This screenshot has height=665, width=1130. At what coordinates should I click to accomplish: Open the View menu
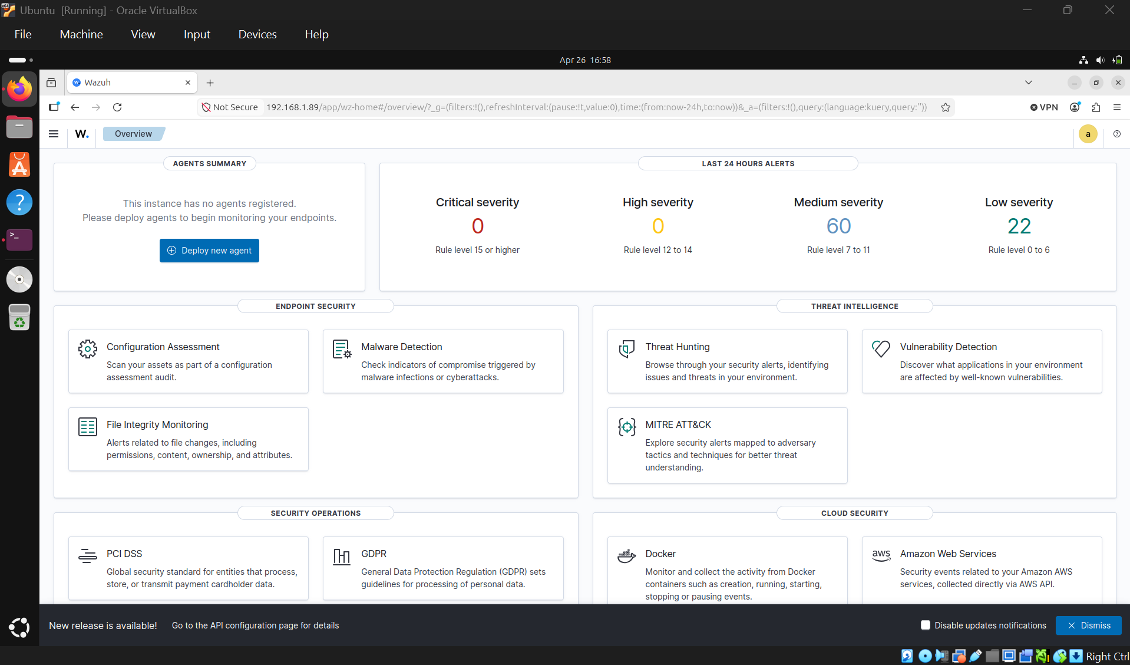[x=143, y=34]
